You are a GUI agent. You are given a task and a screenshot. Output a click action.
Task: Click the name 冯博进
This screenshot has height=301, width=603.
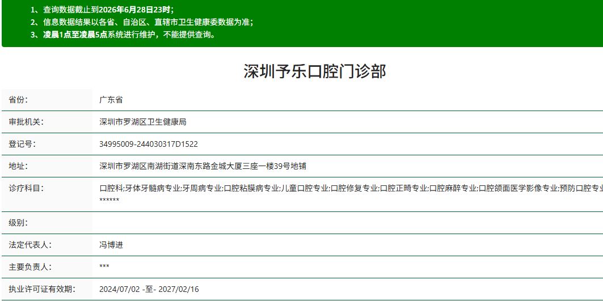[x=111, y=245]
